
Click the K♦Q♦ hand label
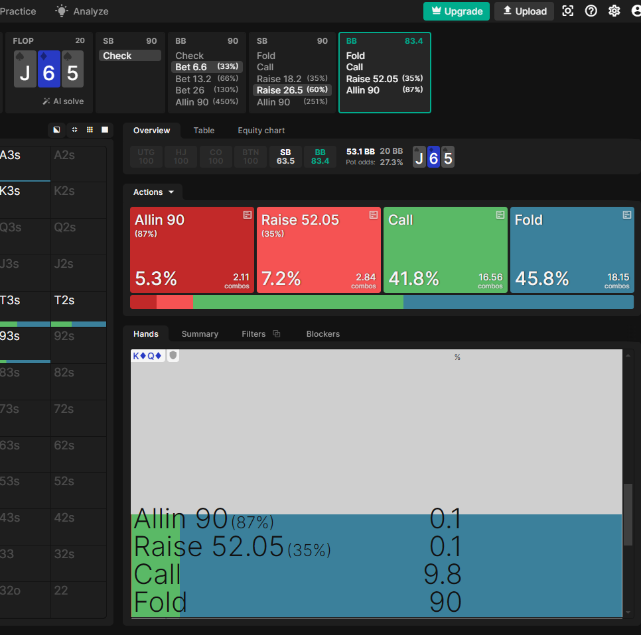click(147, 356)
